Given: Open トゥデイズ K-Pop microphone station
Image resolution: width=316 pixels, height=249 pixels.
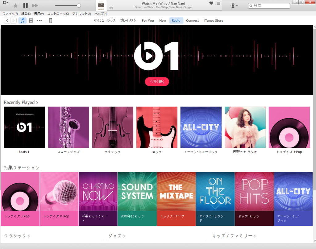Looking at the screenshot, I should point(59,199).
